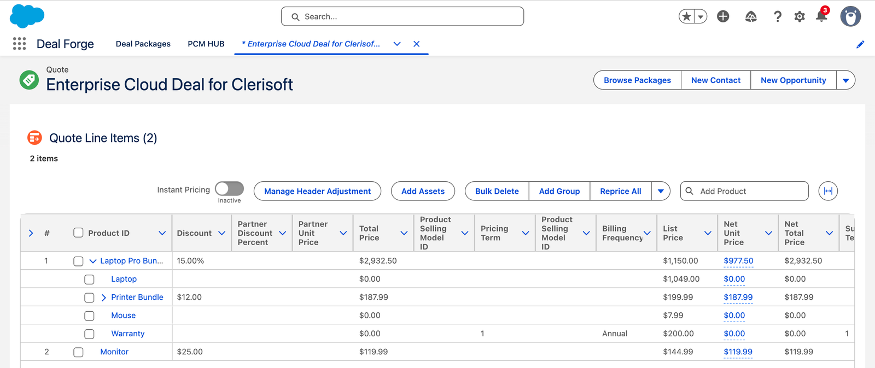Viewport: 875px width, 368px height.
Task: Select the Enterprise Cloud Deal for Clerisoft tab
Action: pyautogui.click(x=311, y=44)
